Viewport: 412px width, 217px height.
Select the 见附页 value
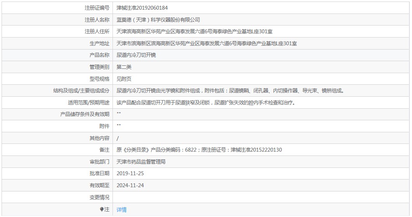[x=124, y=79]
